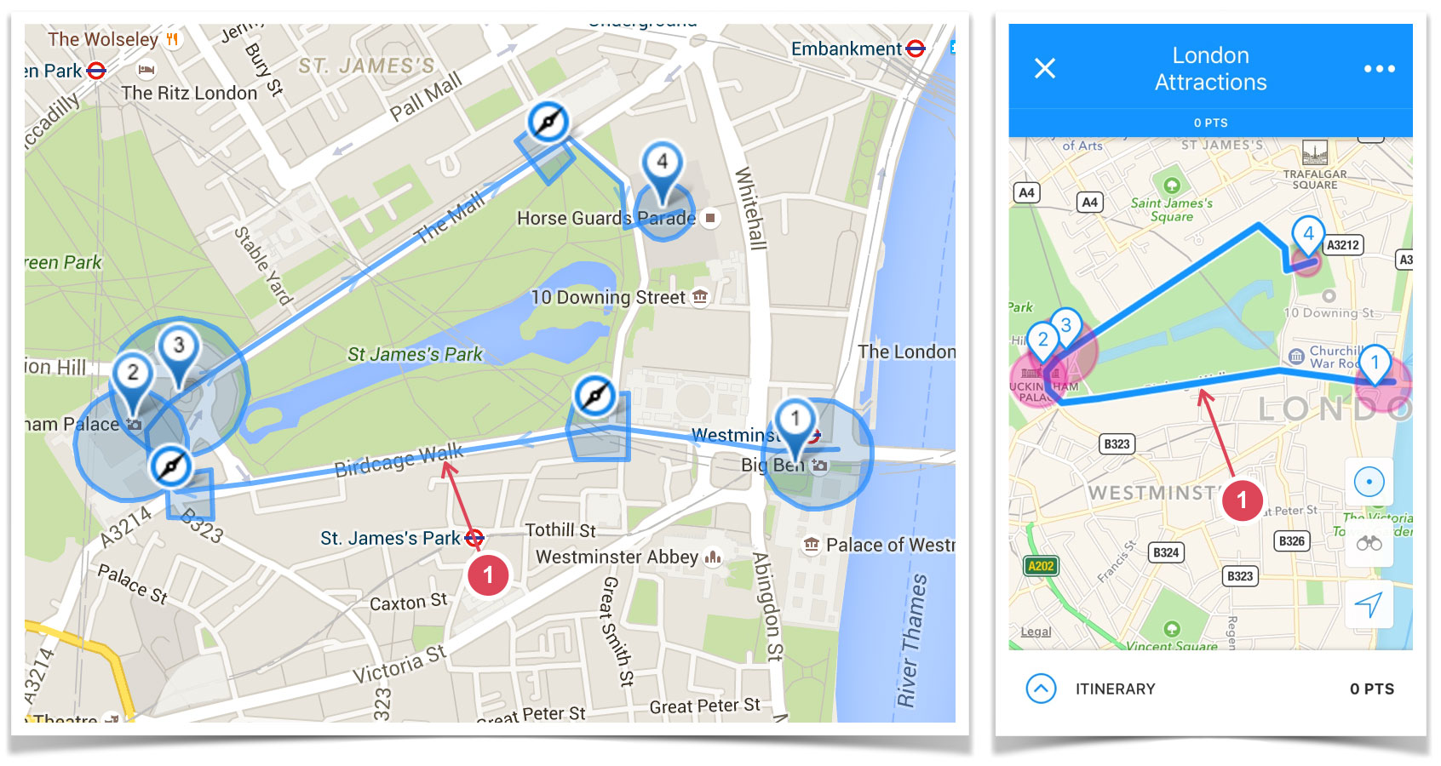Click the red annotation marker 1 on large map
1441x766 pixels.
[x=488, y=575]
